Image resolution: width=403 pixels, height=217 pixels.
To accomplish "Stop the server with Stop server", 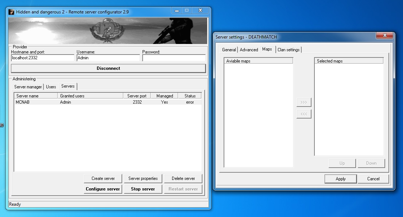I will pyautogui.click(x=143, y=189).
